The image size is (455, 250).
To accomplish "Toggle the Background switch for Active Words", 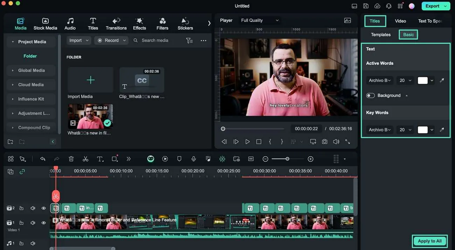I will coord(370,95).
